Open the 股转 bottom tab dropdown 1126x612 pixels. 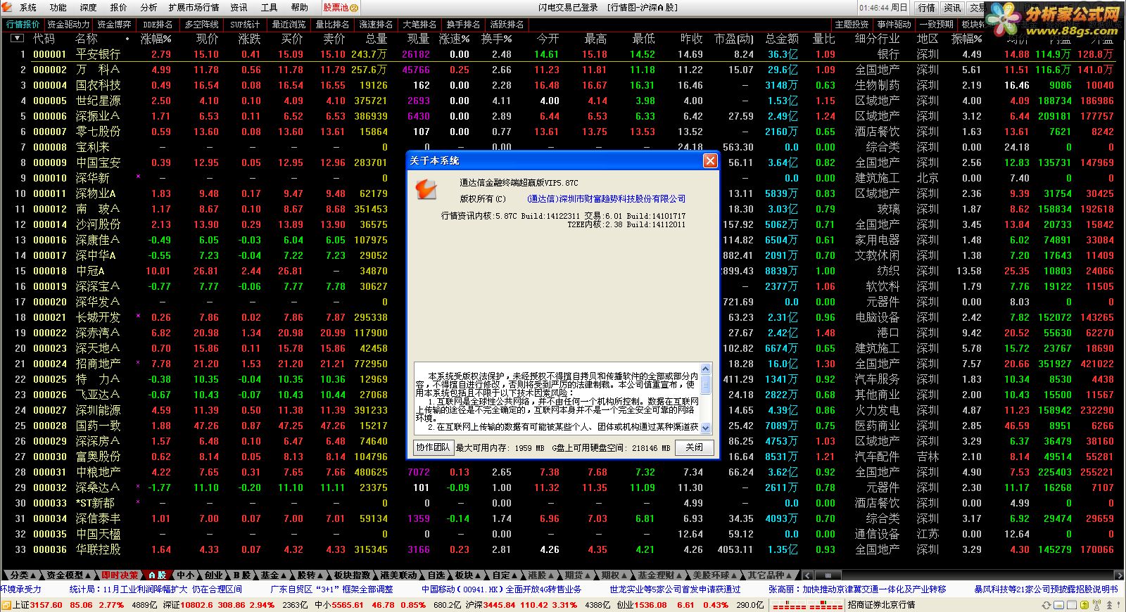click(310, 575)
